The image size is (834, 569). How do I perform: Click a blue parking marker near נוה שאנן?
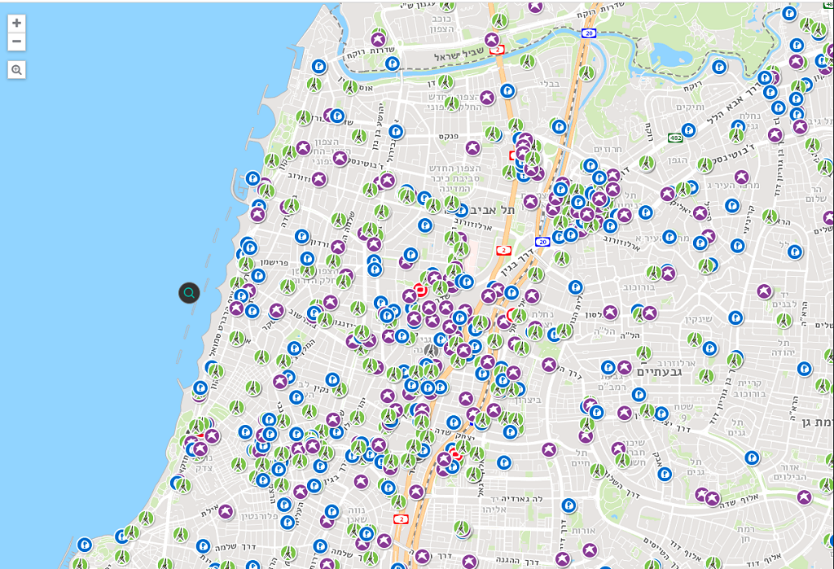coord(331,512)
